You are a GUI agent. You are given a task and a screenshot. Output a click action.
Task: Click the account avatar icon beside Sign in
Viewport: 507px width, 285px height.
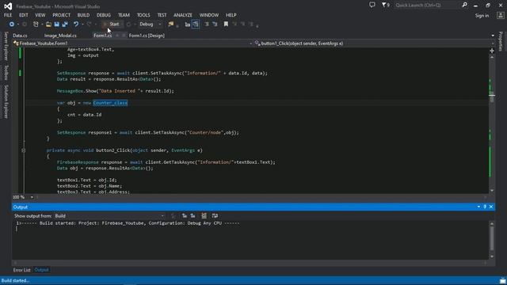pos(500,15)
